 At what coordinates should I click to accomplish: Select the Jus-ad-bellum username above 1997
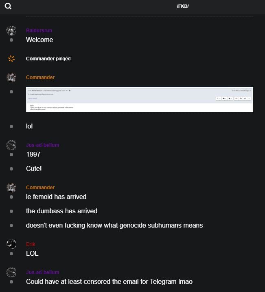pyautogui.click(x=42, y=145)
